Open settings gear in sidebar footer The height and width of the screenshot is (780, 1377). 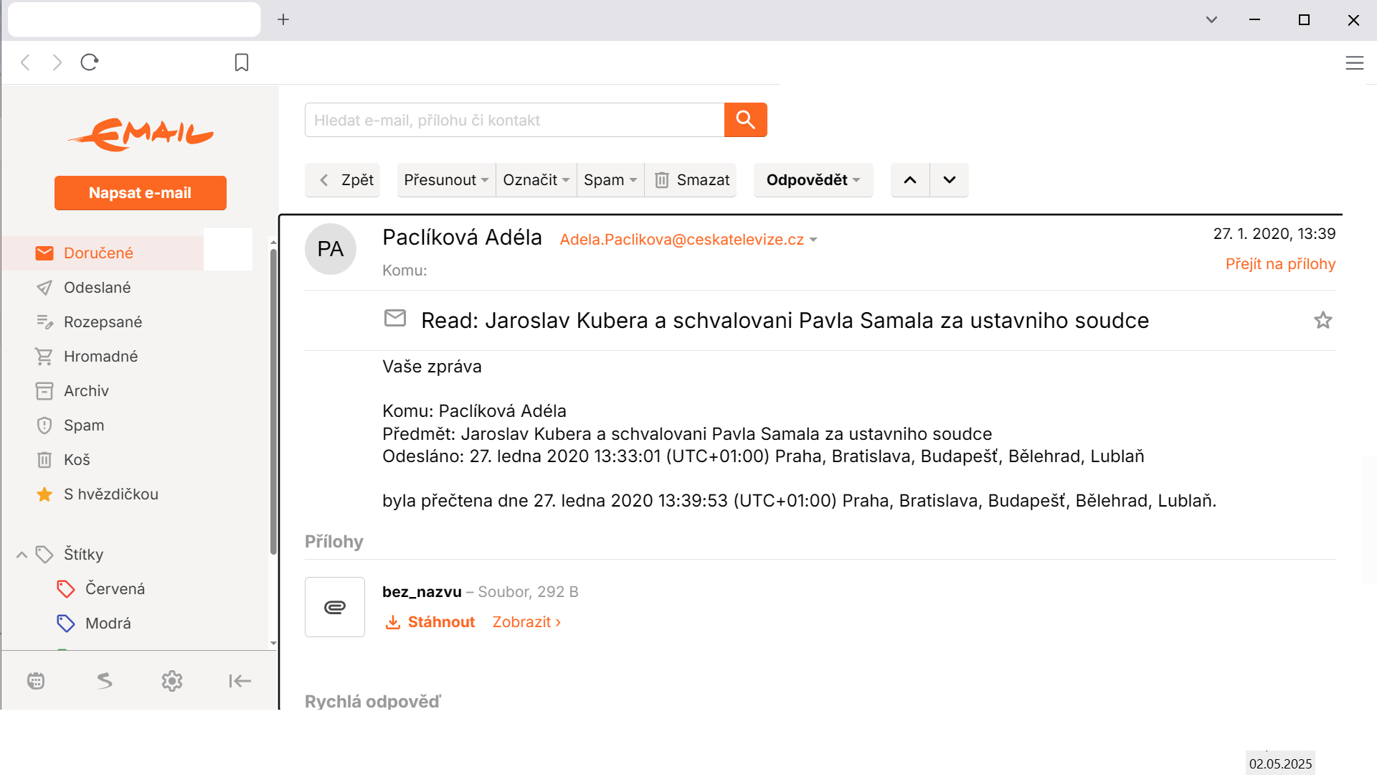click(172, 681)
